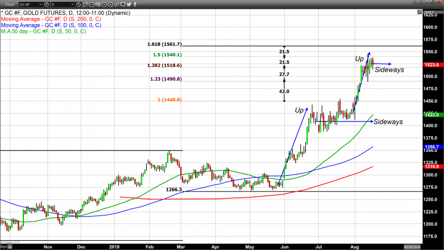
Task: Share chart via Facebook icon
Action: pyautogui.click(x=135, y=4)
